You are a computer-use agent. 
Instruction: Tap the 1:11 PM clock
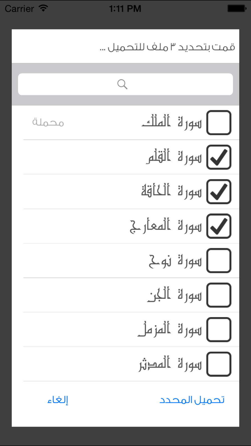coord(125,9)
